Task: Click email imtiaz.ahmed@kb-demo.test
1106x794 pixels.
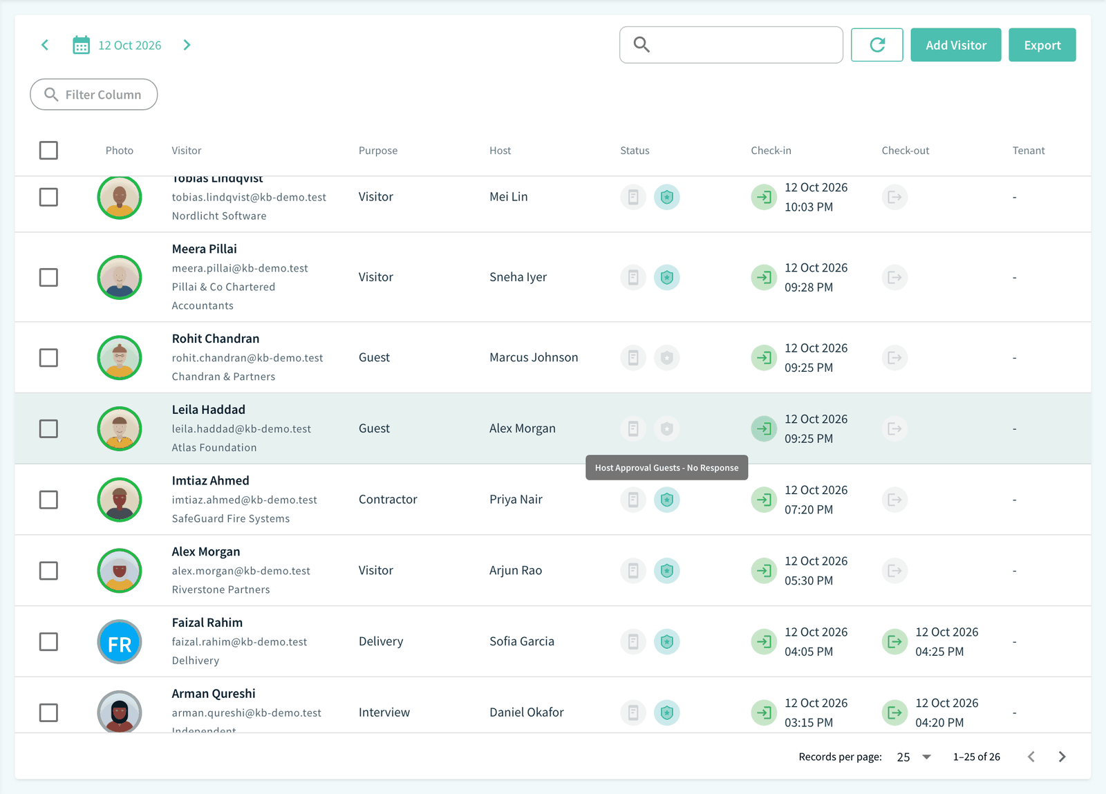Action: (245, 500)
